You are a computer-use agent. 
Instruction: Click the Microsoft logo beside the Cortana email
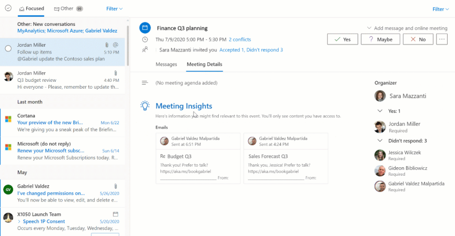(8, 119)
